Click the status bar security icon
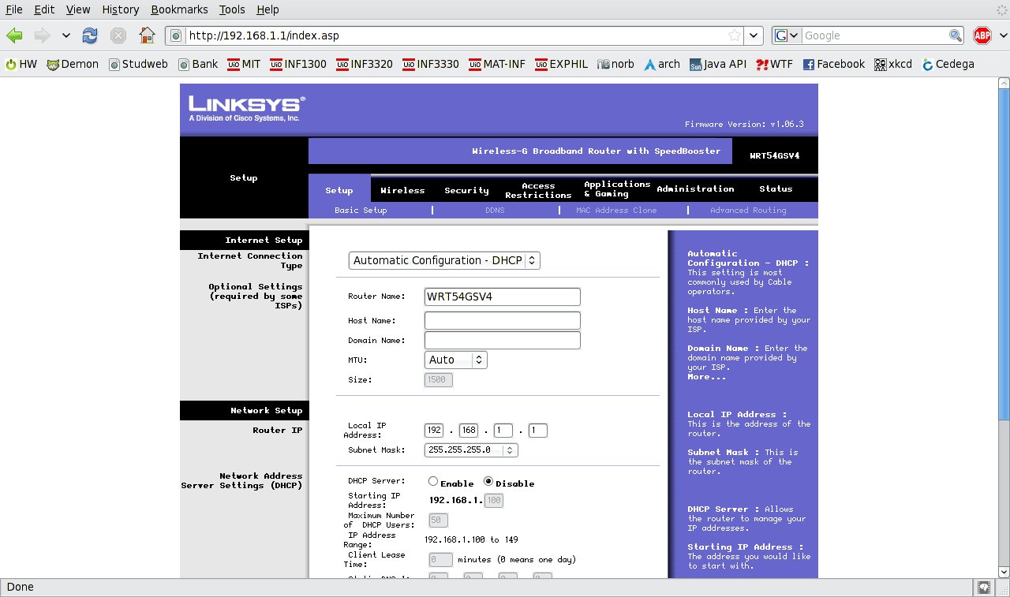This screenshot has height=597, width=1010. pos(983,587)
